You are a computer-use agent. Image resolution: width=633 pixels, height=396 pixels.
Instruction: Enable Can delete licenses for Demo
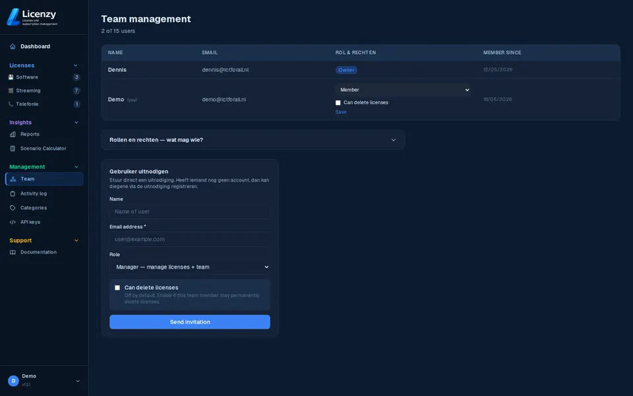338,103
